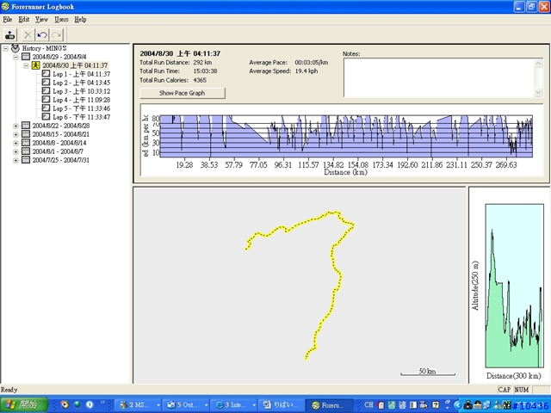Open the Edit menu

24,20
